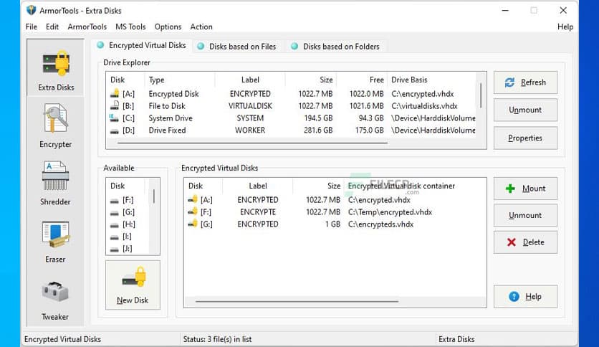Open the Extra Disks sidebar tool

click(56, 67)
